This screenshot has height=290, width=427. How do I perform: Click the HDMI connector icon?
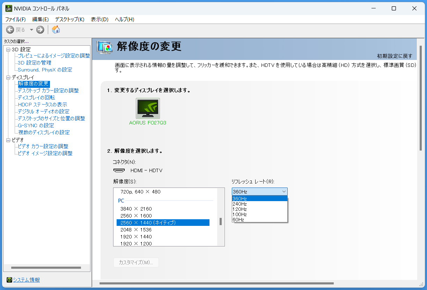tap(119, 170)
